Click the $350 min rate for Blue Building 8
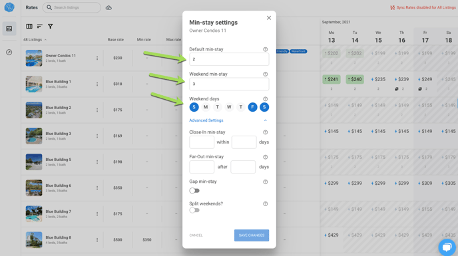The height and width of the screenshot is (256, 458). [147, 240]
